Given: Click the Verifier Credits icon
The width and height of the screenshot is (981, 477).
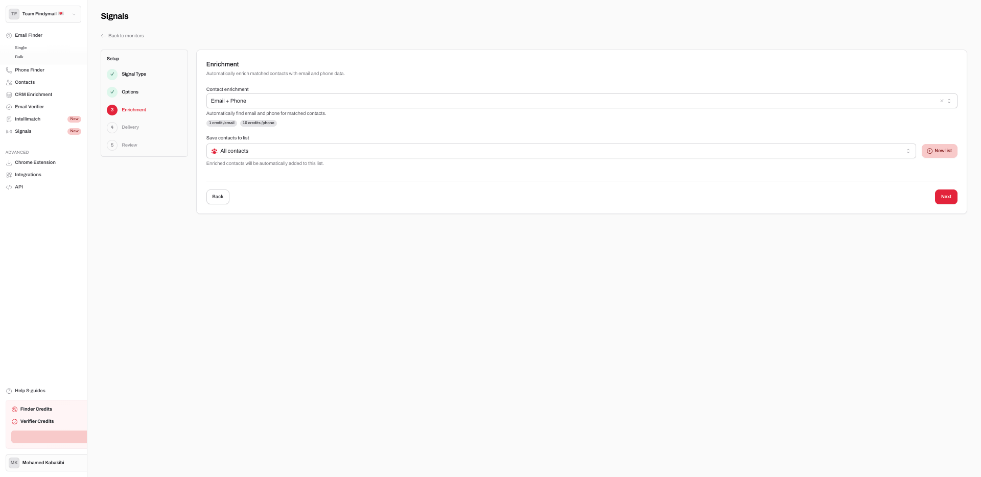Looking at the screenshot, I should tap(14, 422).
